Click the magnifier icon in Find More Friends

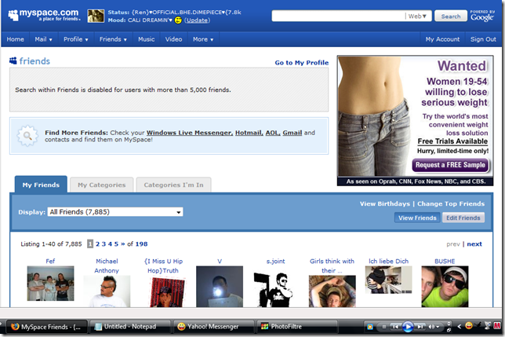tap(27, 135)
